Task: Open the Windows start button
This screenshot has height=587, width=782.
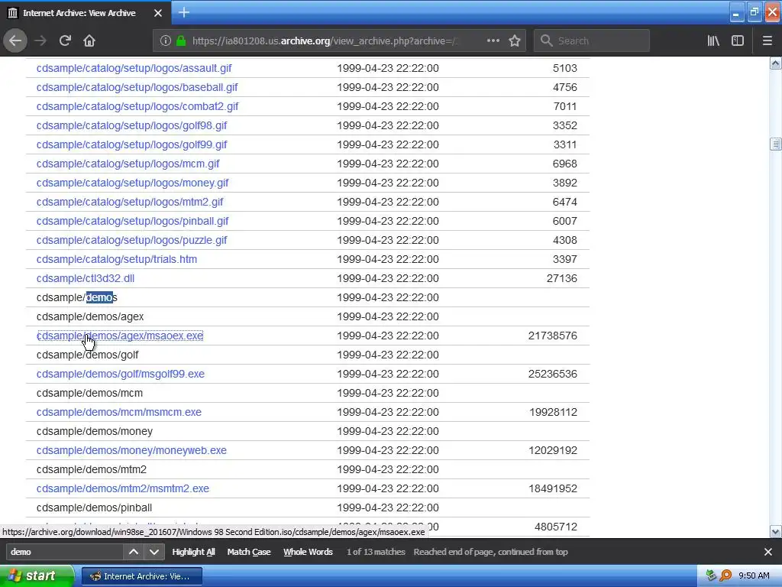Action: click(x=37, y=576)
